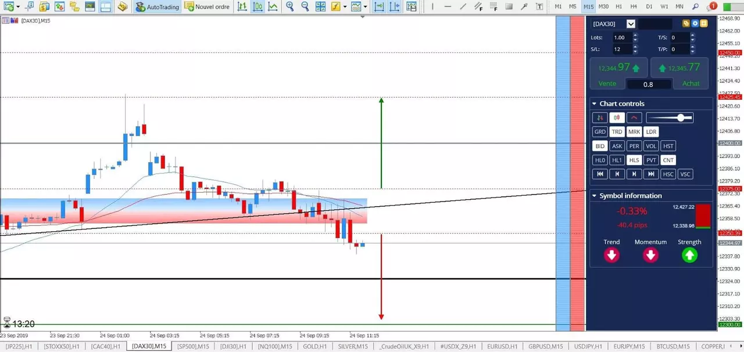
Task: Click the VSC button
Action: pos(685,174)
